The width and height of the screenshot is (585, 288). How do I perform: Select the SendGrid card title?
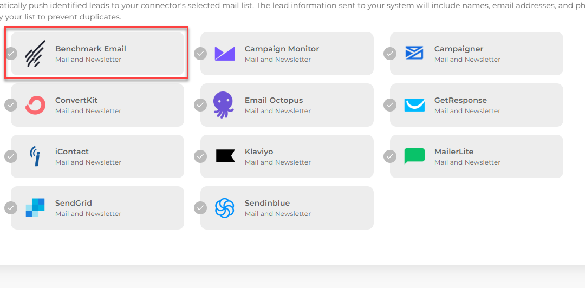[74, 204]
